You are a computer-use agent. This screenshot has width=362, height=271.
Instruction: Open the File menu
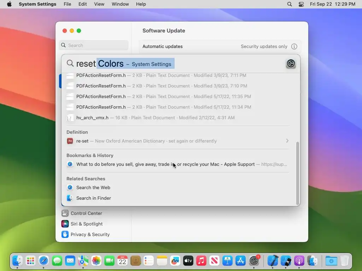pyautogui.click(x=67, y=4)
